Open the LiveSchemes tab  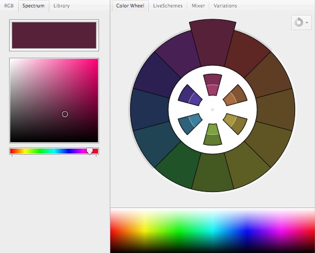[168, 6]
